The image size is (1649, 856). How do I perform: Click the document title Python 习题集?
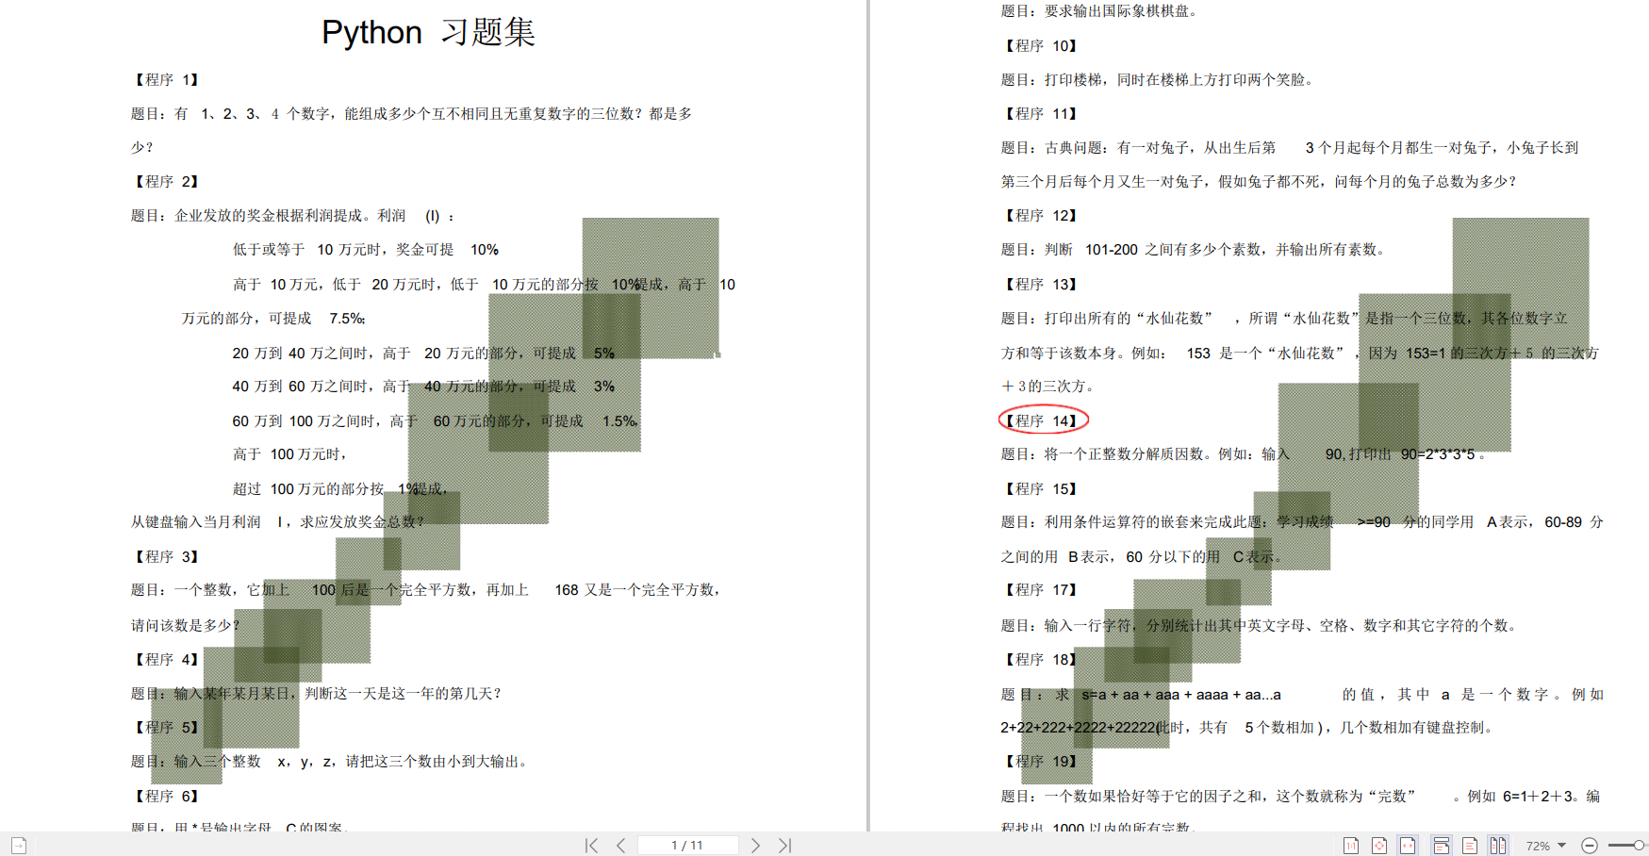[x=426, y=31]
